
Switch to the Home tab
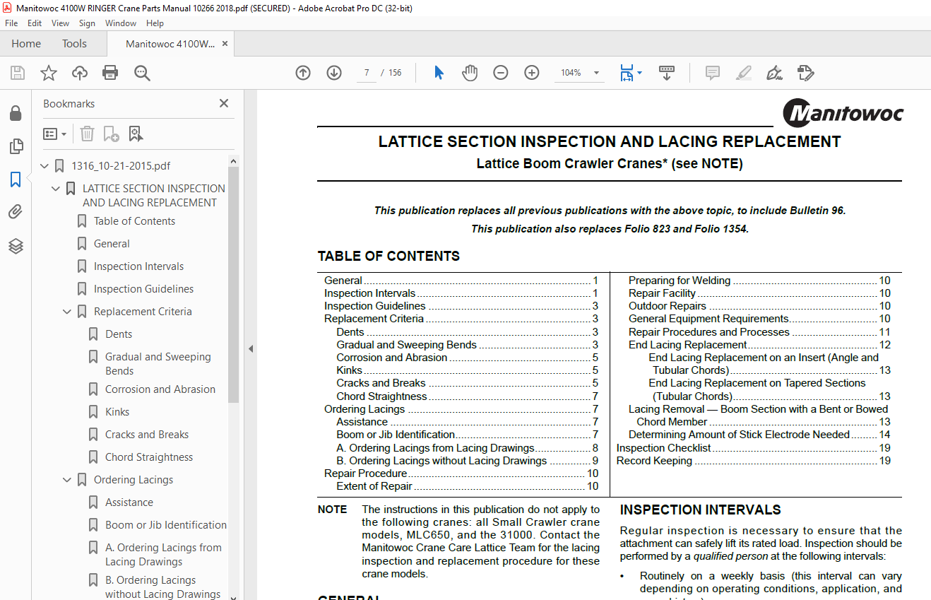click(26, 44)
